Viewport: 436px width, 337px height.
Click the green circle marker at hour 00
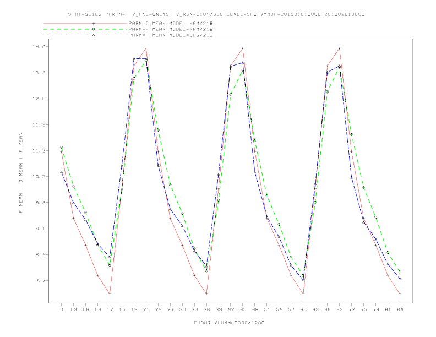[x=62, y=148]
